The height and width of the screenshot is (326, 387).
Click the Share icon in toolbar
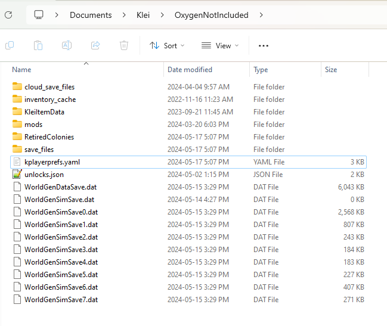coord(95,45)
